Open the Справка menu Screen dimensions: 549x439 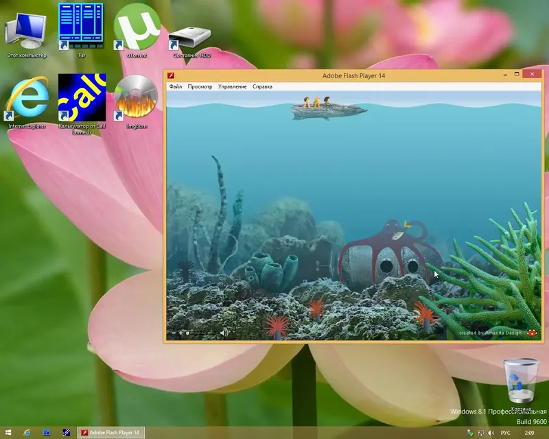click(x=263, y=86)
